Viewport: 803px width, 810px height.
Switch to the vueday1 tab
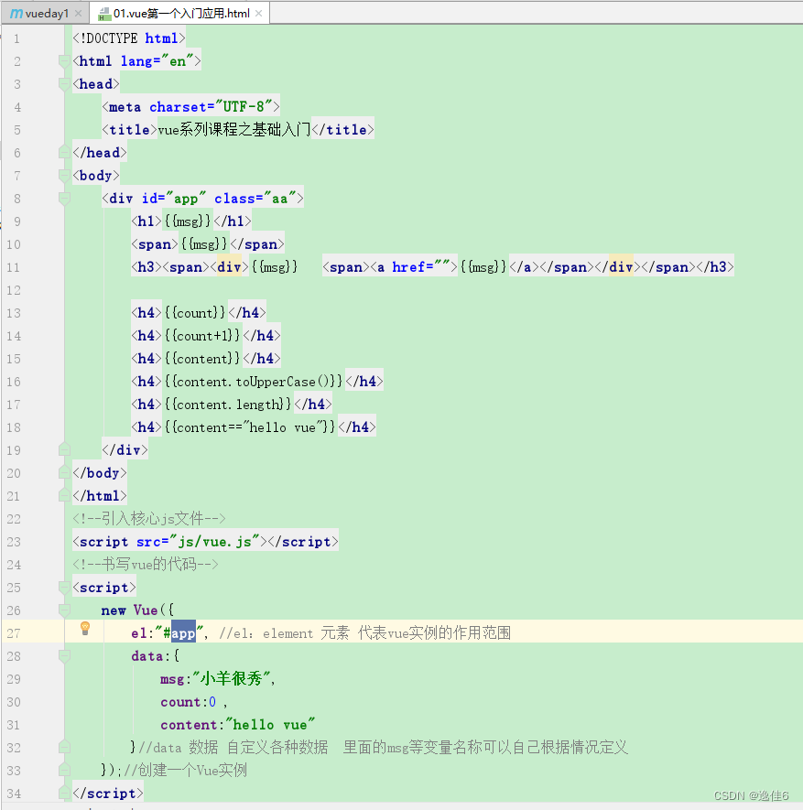[46, 14]
